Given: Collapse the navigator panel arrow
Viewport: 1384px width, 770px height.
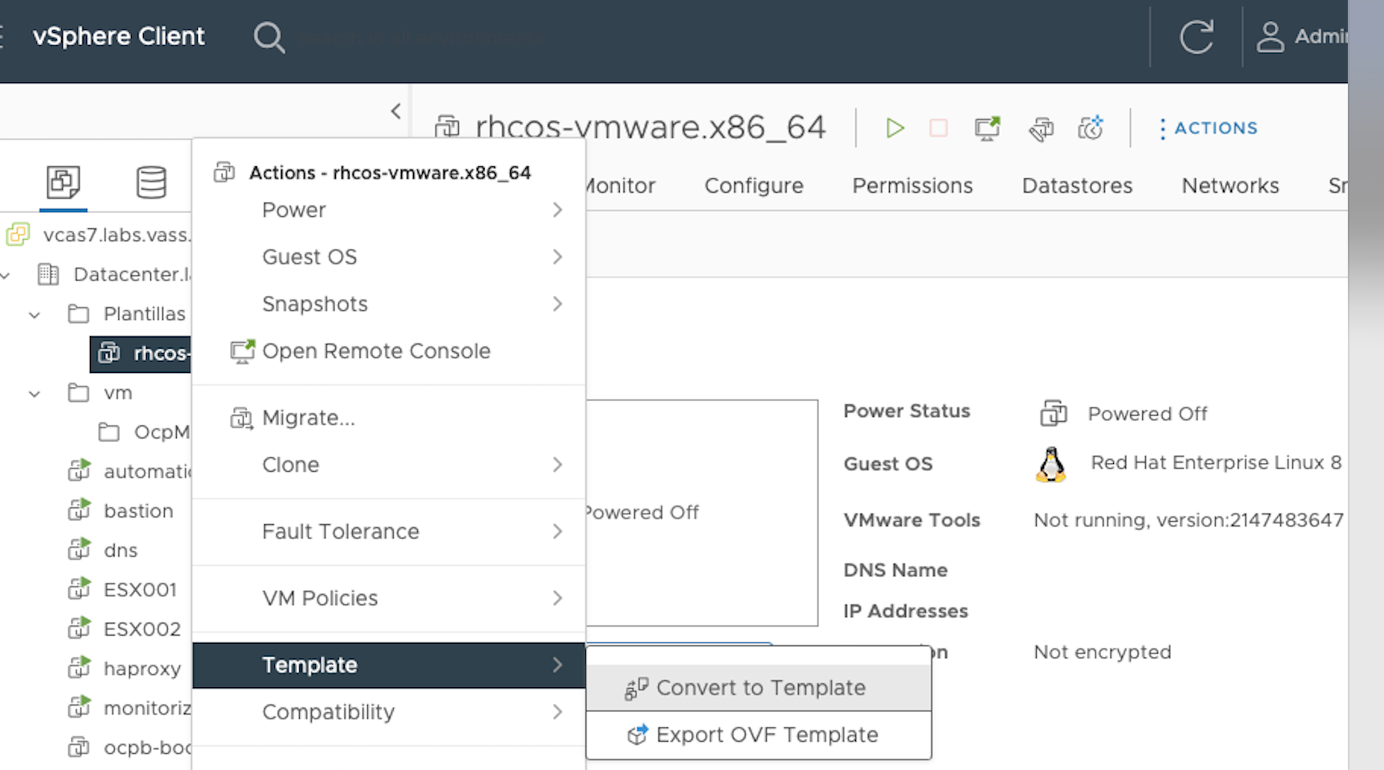Looking at the screenshot, I should coord(395,111).
